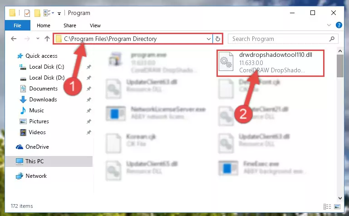Open the address bar history dropdown
349x216 pixels.
209,39
